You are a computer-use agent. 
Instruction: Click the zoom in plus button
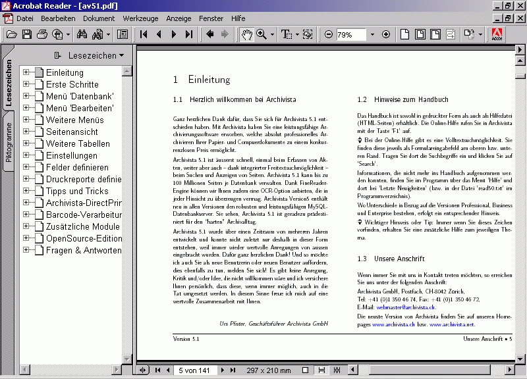[x=386, y=34]
